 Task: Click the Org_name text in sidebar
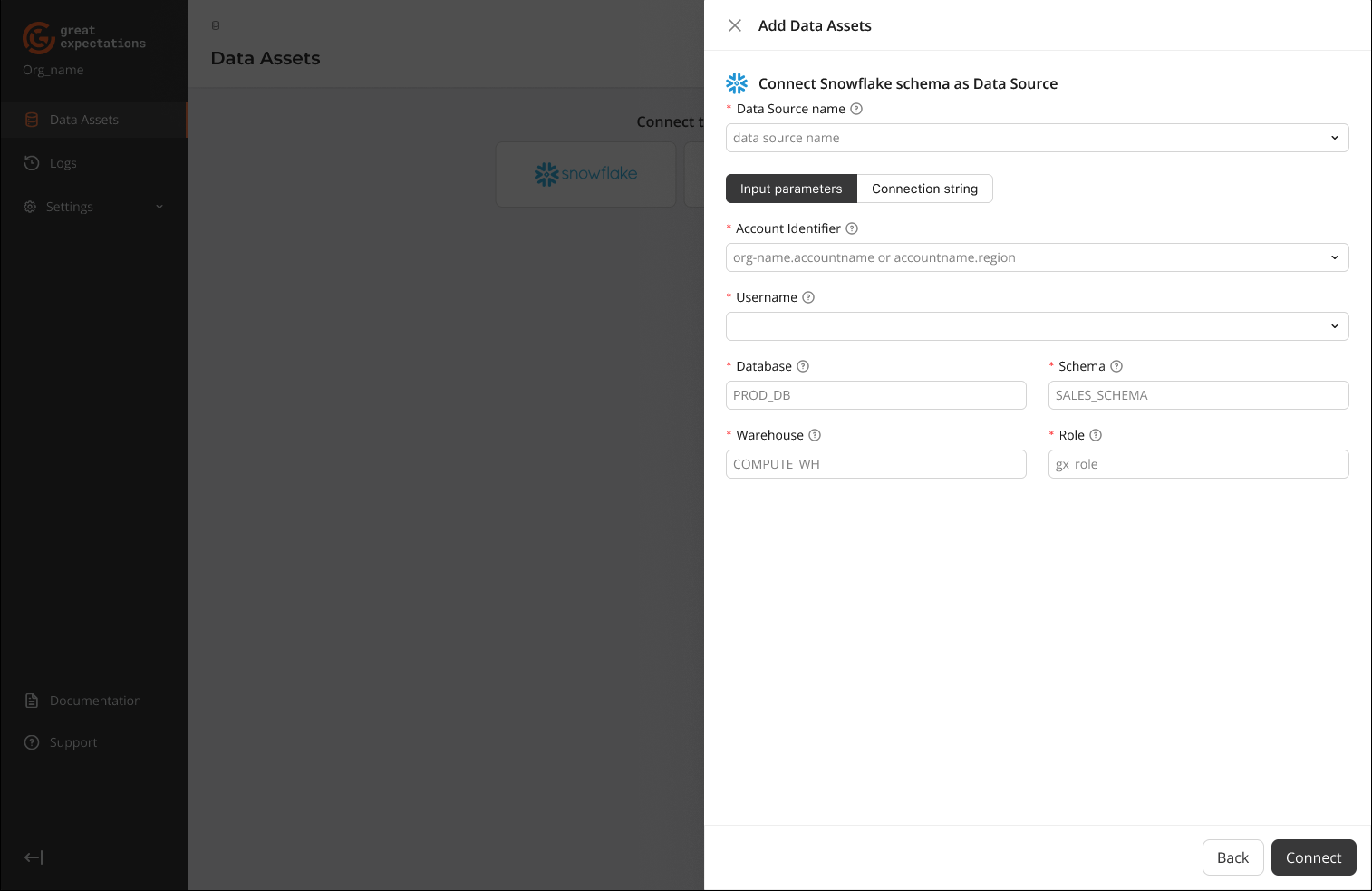53,70
